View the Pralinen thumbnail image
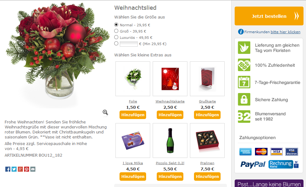 point(207,141)
